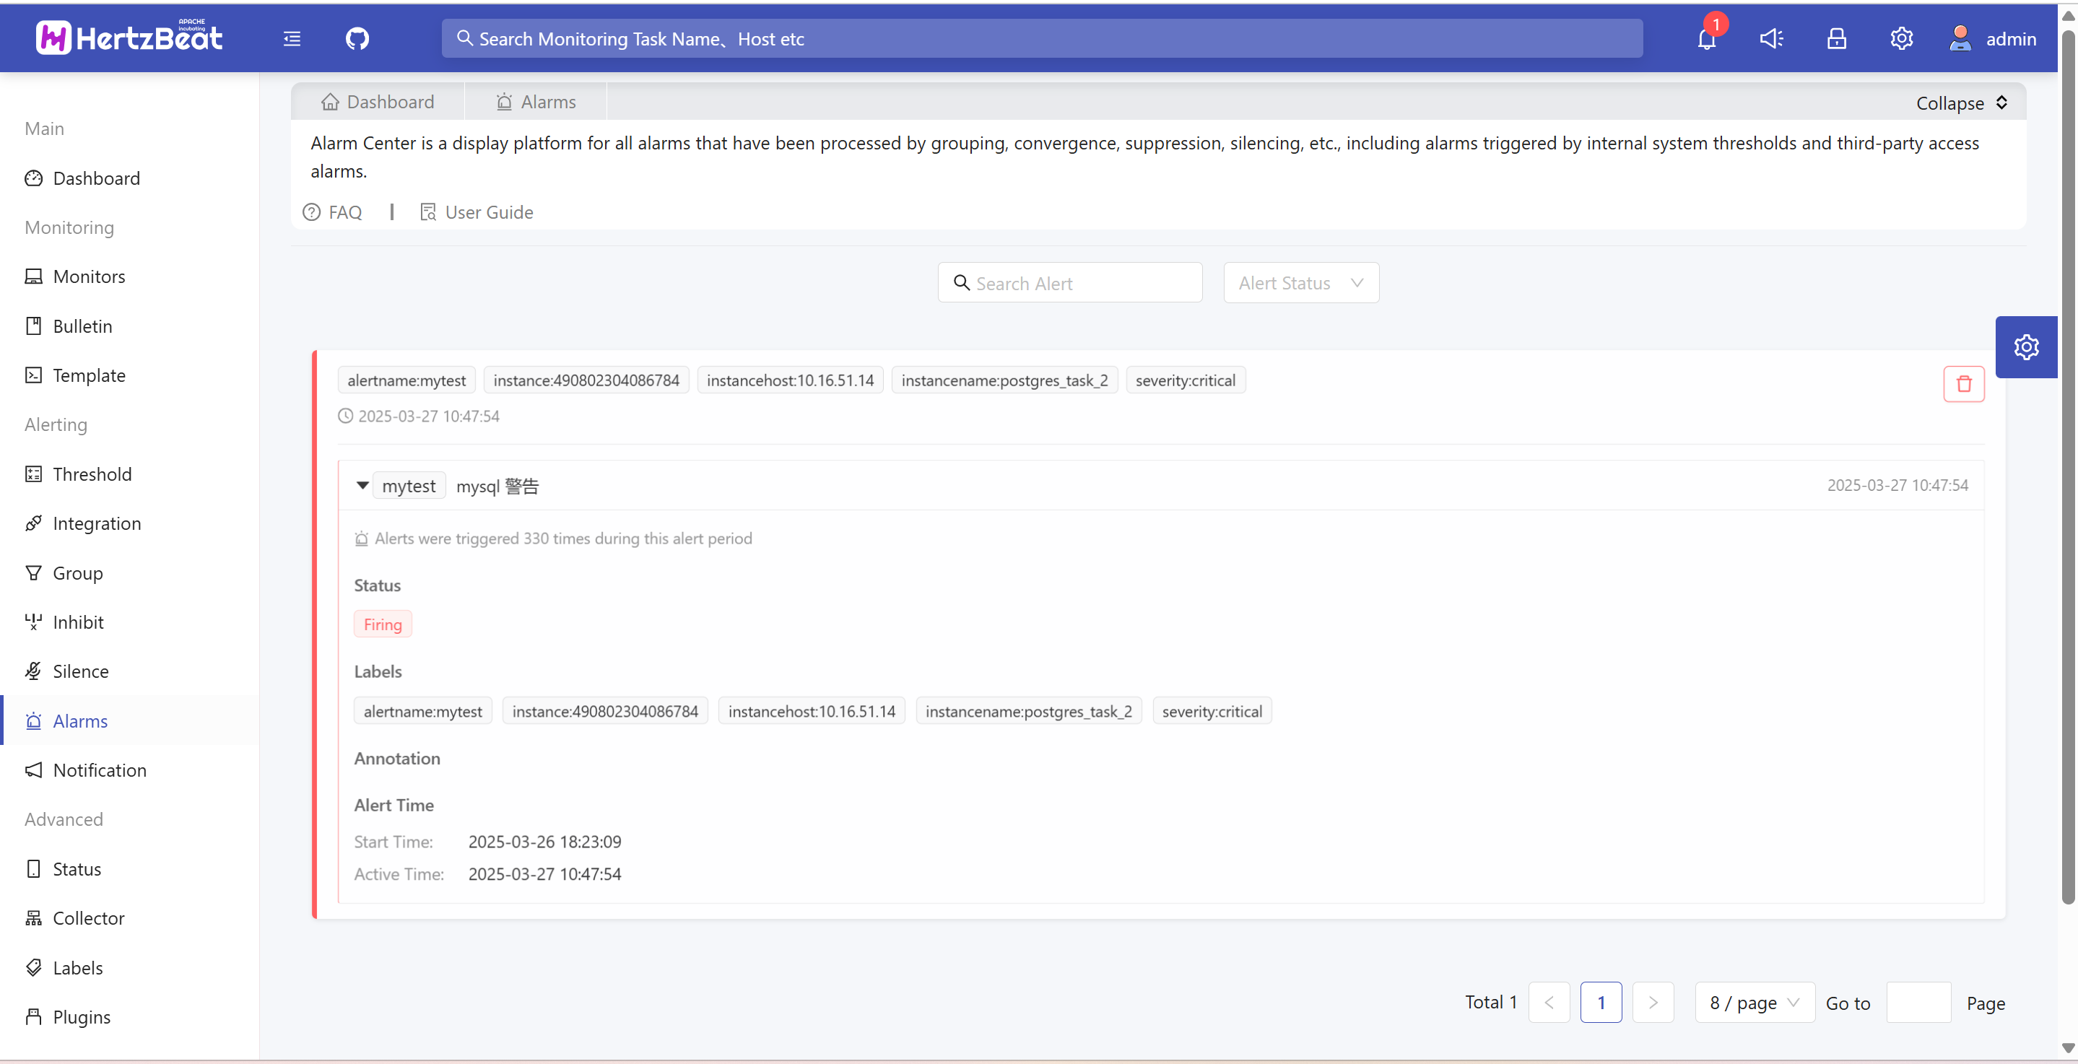Delete alert with red trash icon
This screenshot has width=2078, height=1064.
tap(1963, 384)
